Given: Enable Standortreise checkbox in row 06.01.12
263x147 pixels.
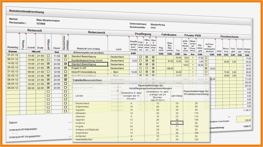Looking at the screenshot, I should [x=65, y=60].
